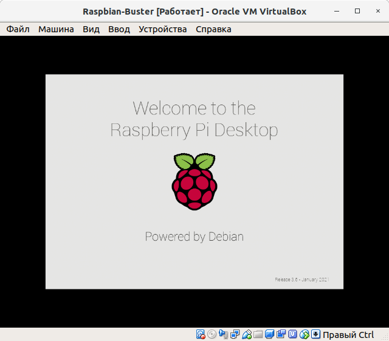The width and height of the screenshot is (389, 341).
Task: Click the recording status icon
Action: pyautogui.click(x=281, y=334)
